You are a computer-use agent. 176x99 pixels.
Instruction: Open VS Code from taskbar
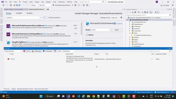coord(78,96)
